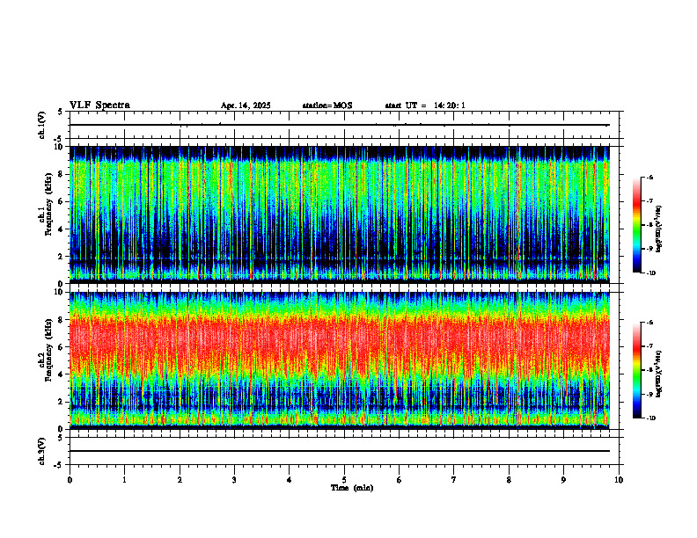Click the ch.2 "Frequency (kHz)" axis label
The height and width of the screenshot is (538, 697).
coord(48,350)
